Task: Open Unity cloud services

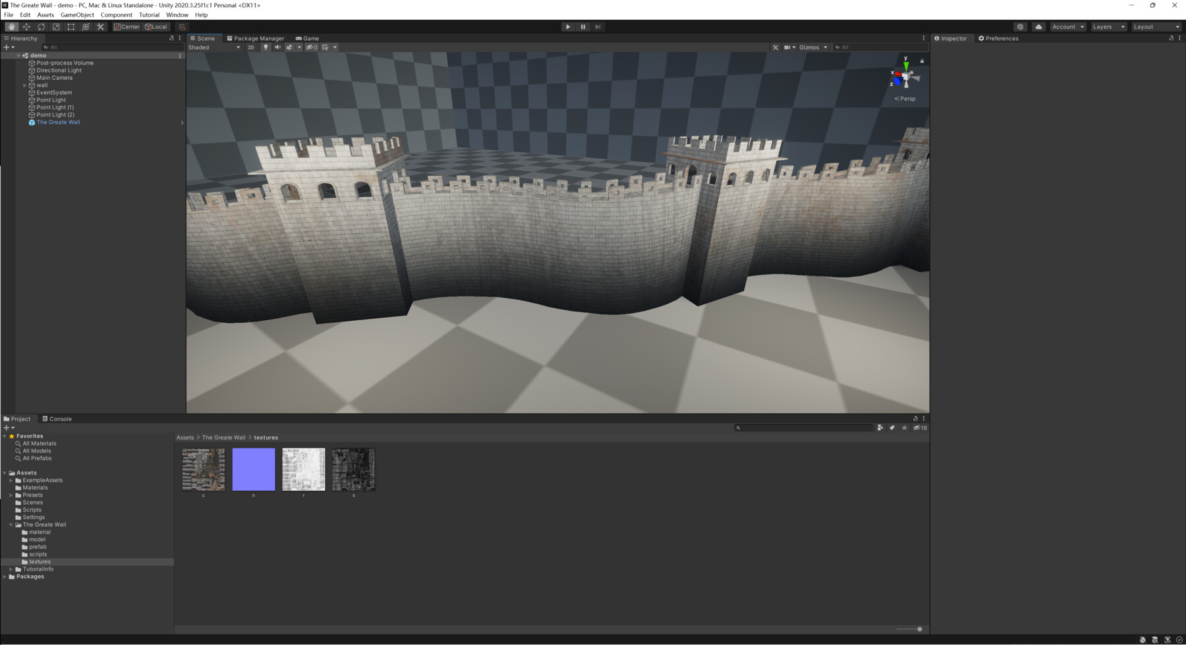Action: [1038, 27]
